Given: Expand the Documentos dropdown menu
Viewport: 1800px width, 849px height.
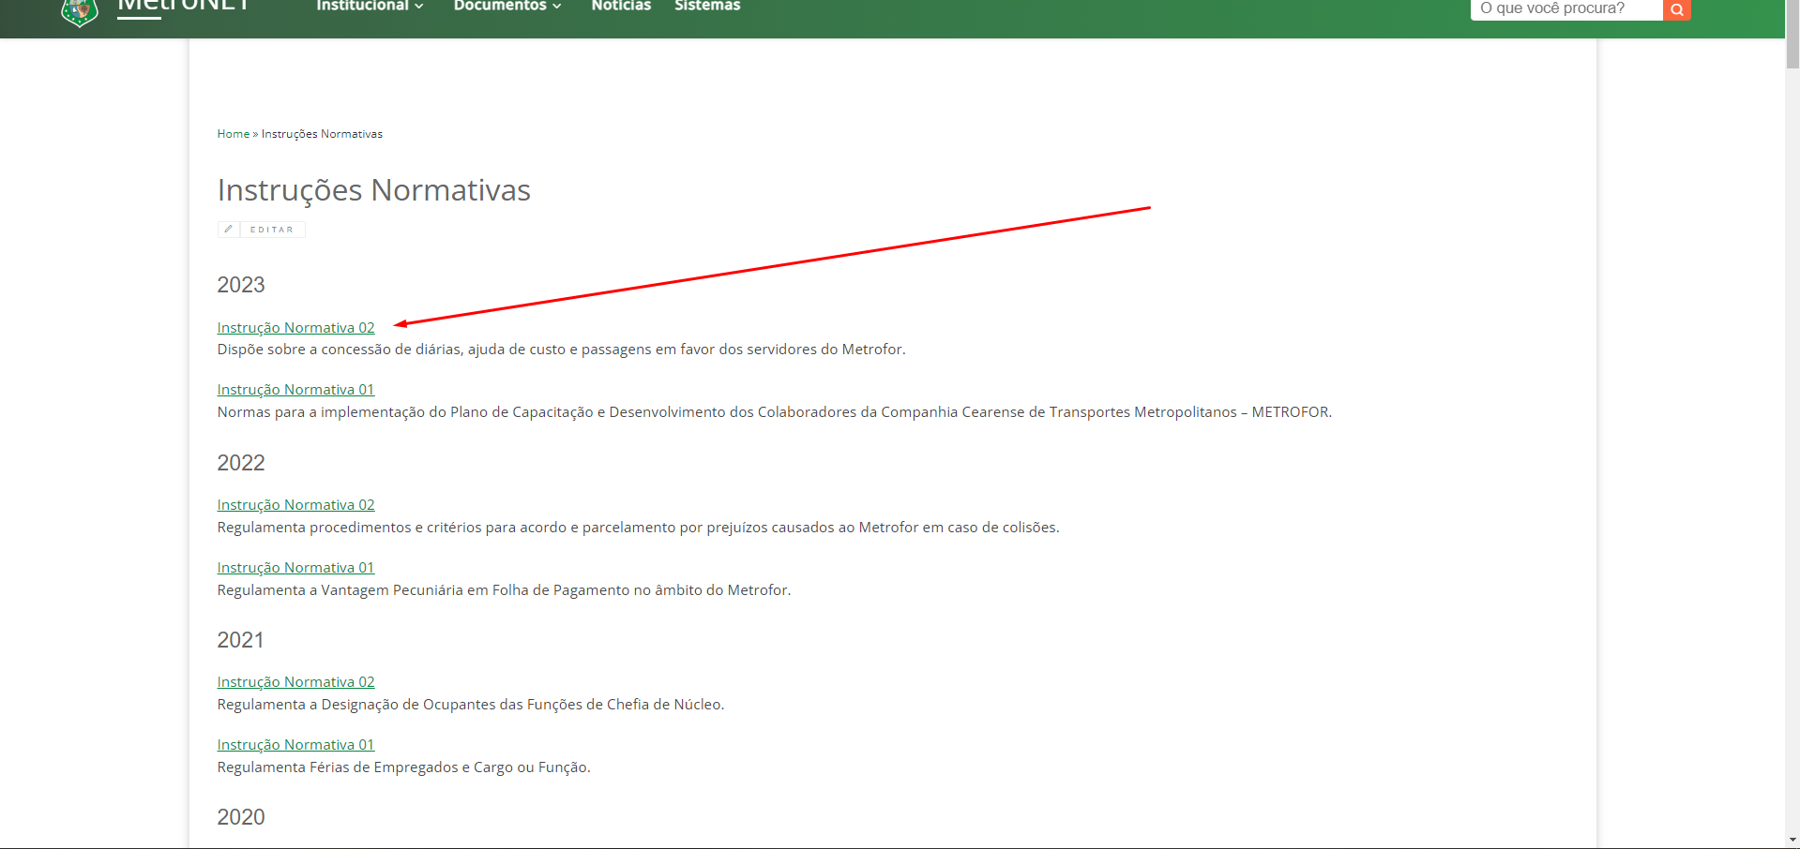Looking at the screenshot, I should point(507,6).
